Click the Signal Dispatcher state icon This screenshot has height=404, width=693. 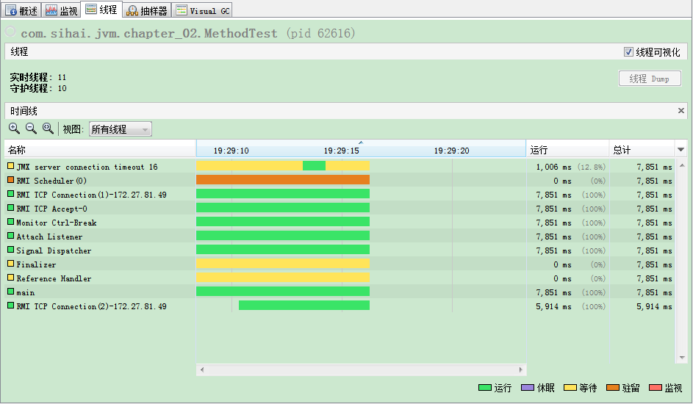[10, 250]
